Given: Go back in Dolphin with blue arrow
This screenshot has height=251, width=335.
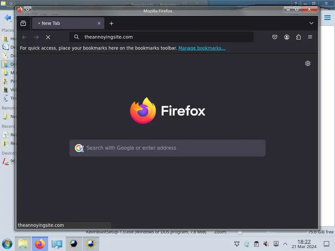Looking at the screenshot, I should click(x=8, y=18).
